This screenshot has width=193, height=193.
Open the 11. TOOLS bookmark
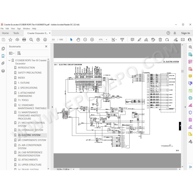click(23, 100)
